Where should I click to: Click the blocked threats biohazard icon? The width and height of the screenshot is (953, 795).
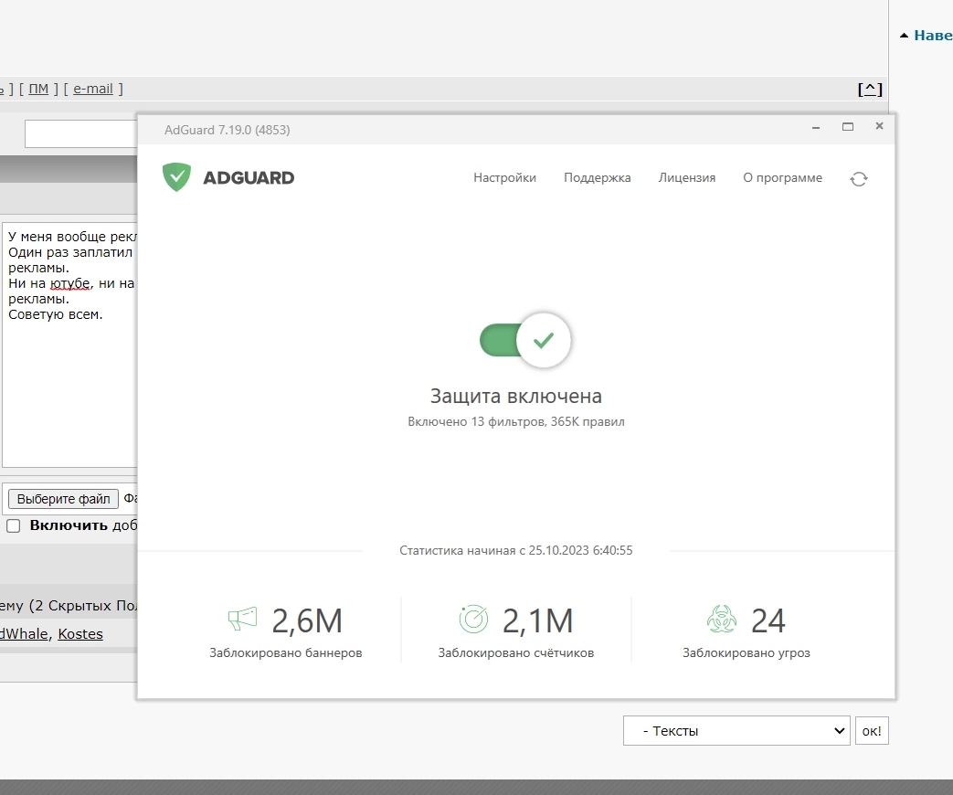(x=722, y=620)
